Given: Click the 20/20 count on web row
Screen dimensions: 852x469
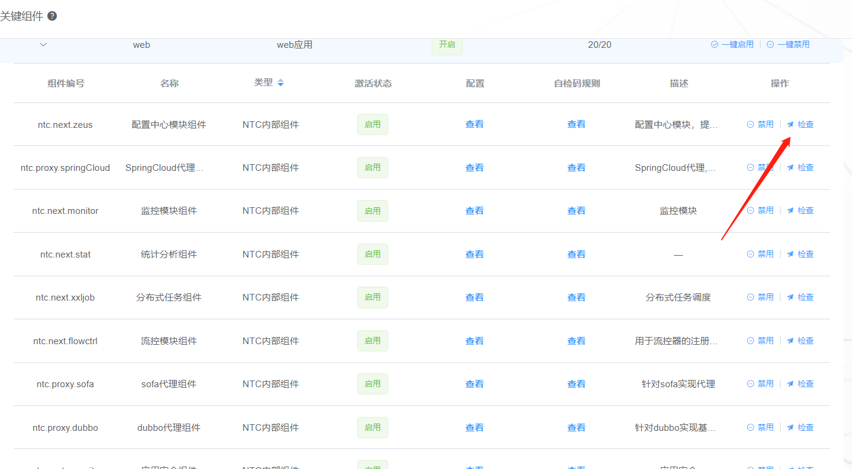Looking at the screenshot, I should click(599, 45).
